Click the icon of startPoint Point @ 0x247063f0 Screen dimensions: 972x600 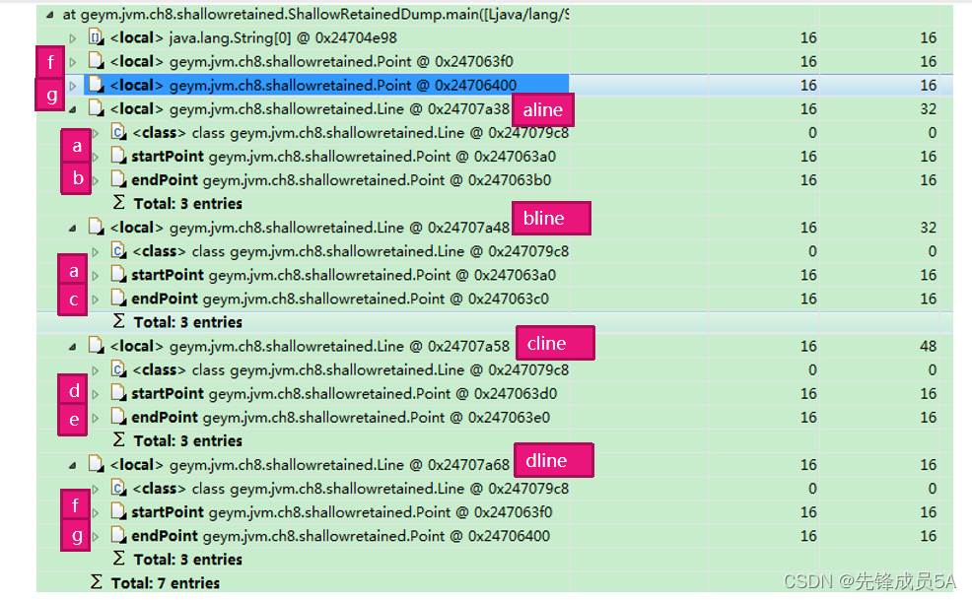[x=118, y=512]
